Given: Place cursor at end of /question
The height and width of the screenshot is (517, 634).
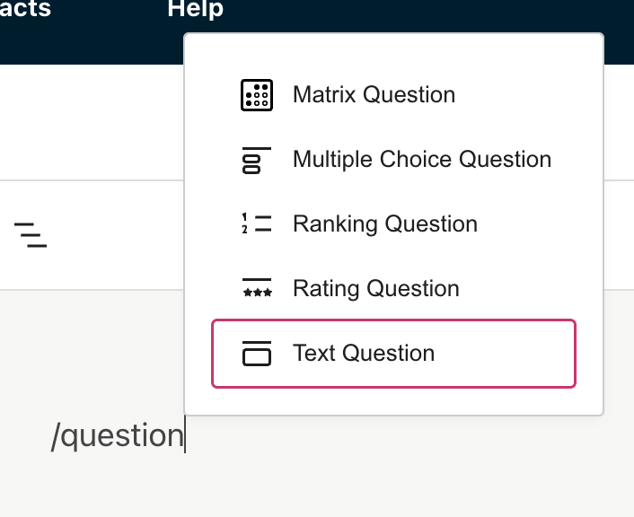Looking at the screenshot, I should pyautogui.click(x=184, y=435).
